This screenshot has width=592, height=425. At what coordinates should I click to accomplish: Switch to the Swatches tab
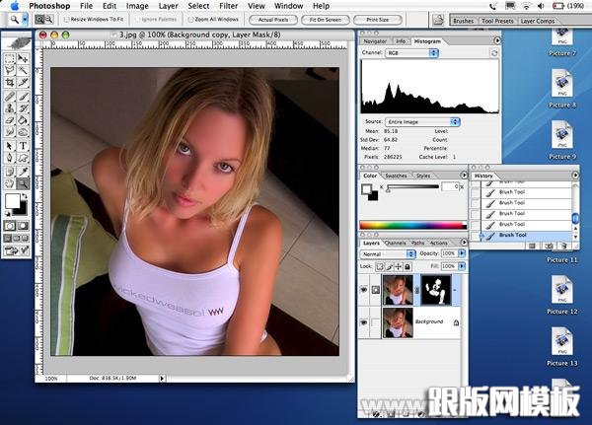pyautogui.click(x=396, y=176)
